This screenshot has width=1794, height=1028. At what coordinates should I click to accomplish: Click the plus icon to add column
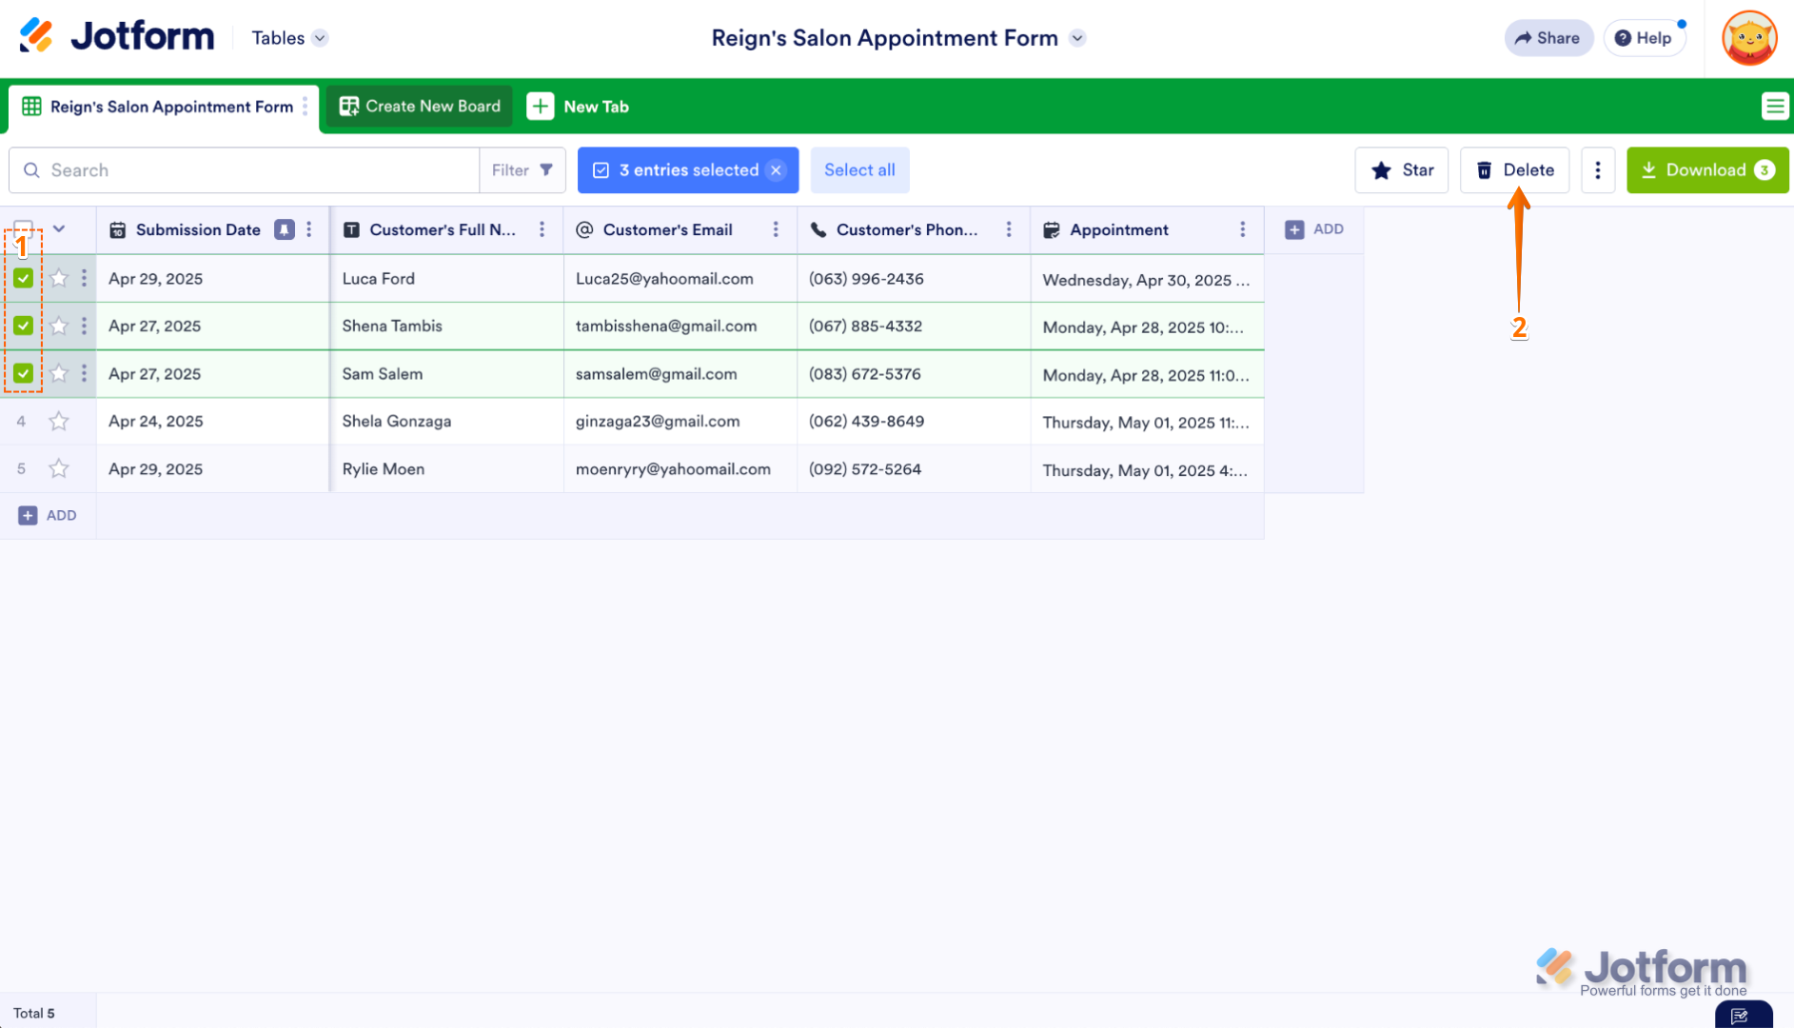coord(1294,229)
